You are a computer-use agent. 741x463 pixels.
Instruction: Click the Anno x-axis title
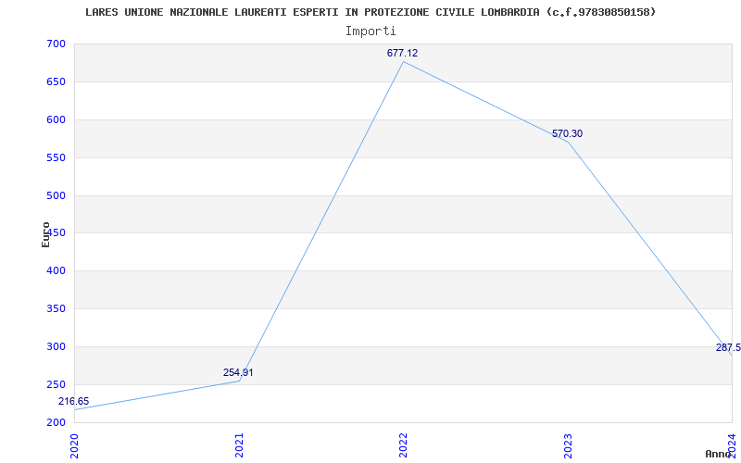point(719,454)
